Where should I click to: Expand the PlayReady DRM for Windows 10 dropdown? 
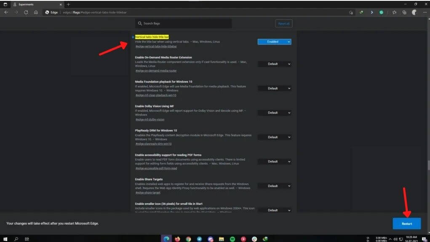tap(274, 137)
